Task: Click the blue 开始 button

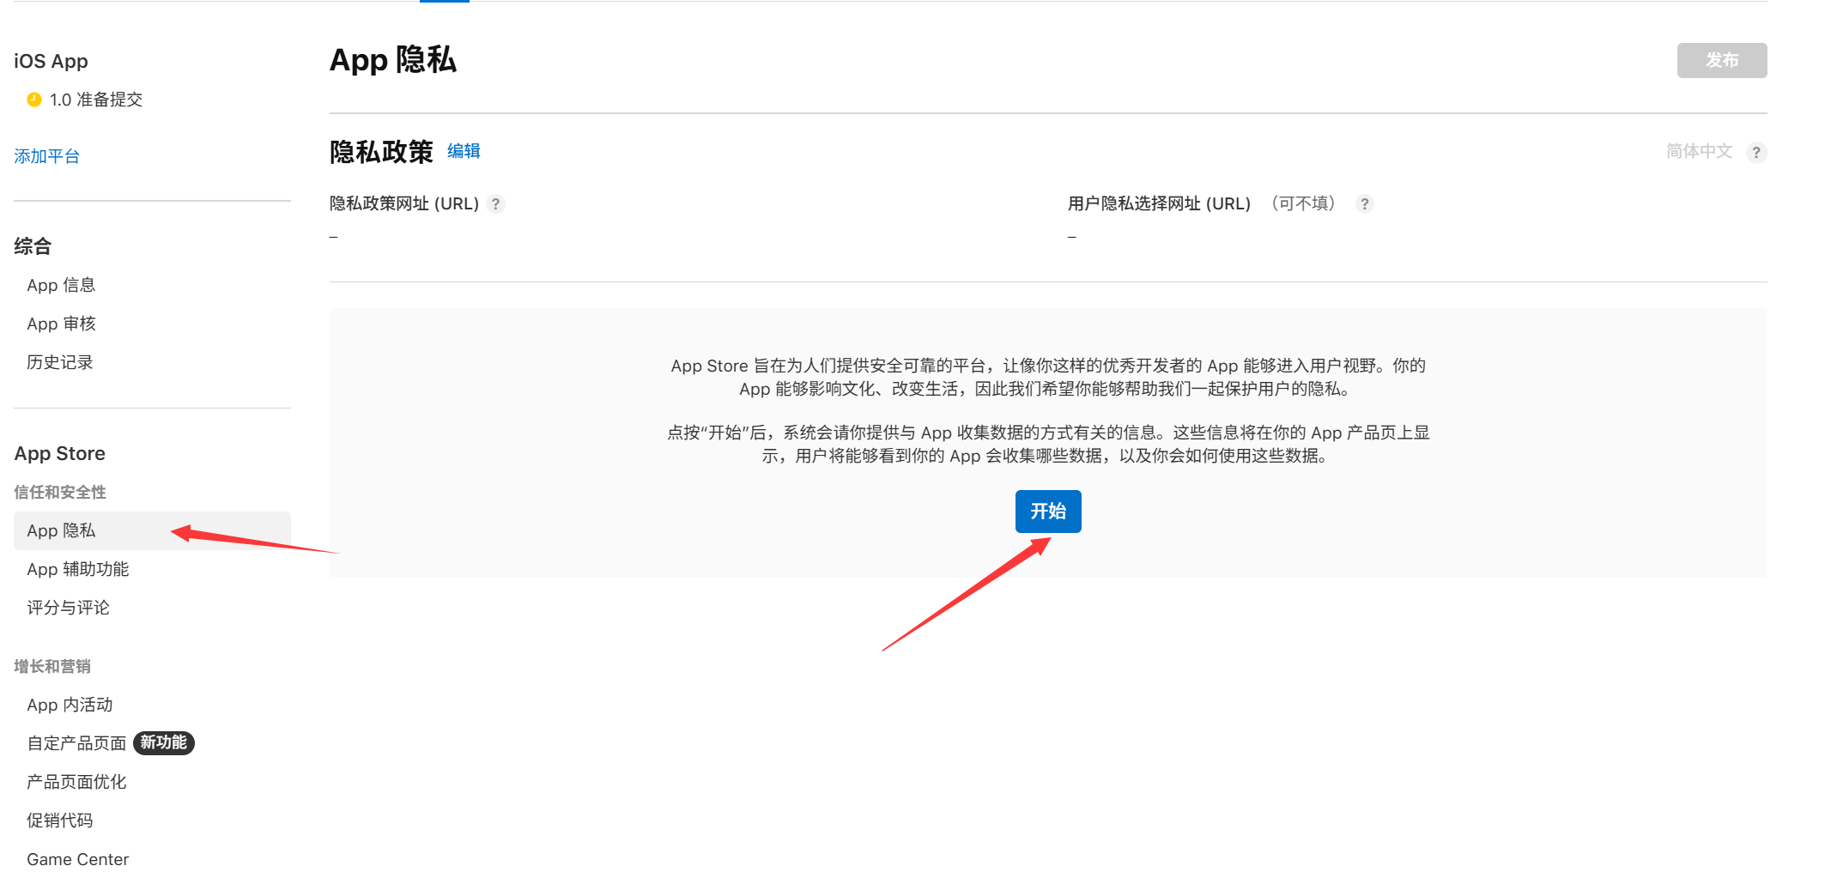Action: pyautogui.click(x=1047, y=512)
